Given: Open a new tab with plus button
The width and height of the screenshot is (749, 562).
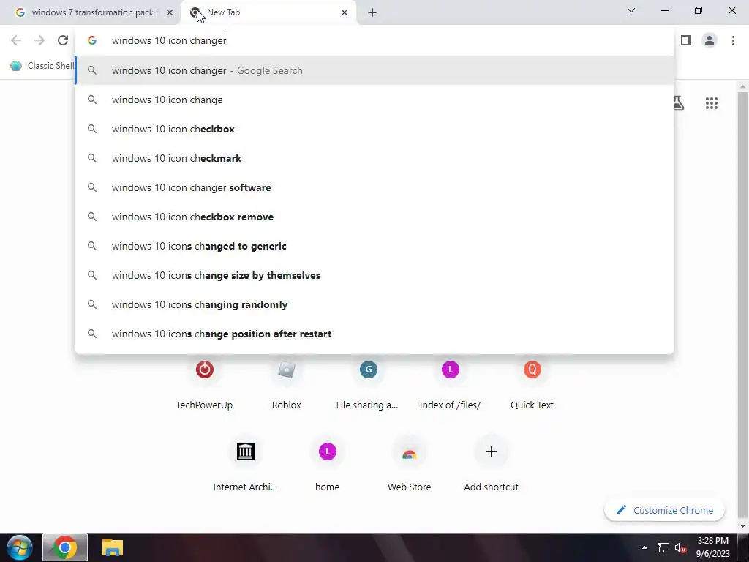Looking at the screenshot, I should point(372,12).
